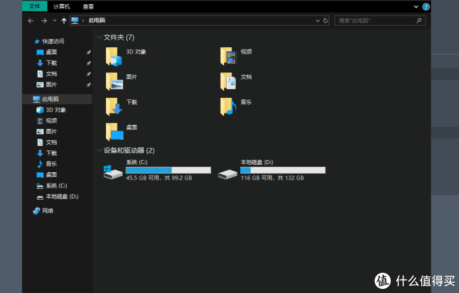
Task: Click the C: drive usage bar
Action: 168,170
